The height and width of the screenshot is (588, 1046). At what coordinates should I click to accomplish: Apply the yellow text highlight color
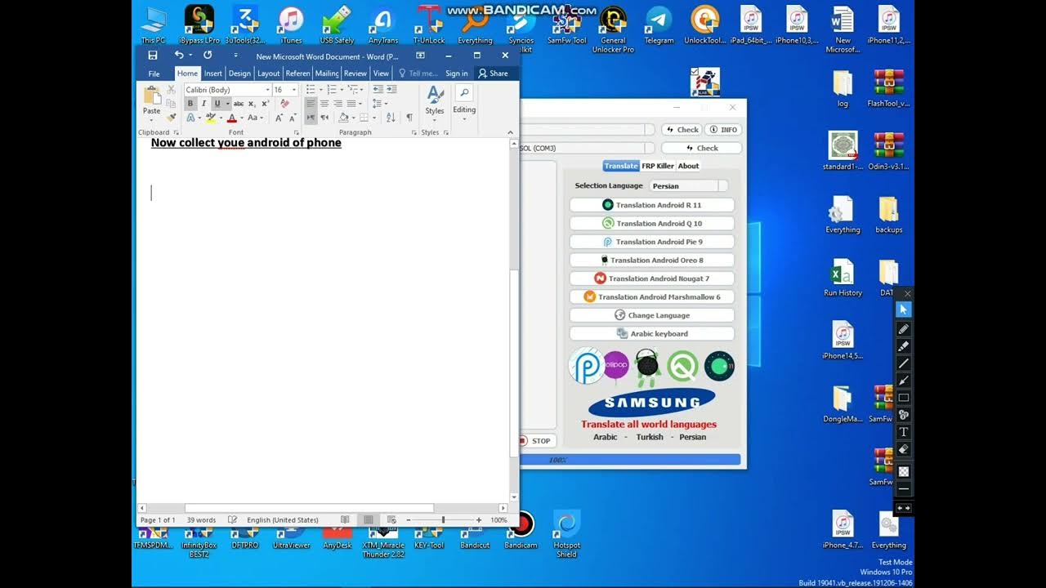point(211,118)
